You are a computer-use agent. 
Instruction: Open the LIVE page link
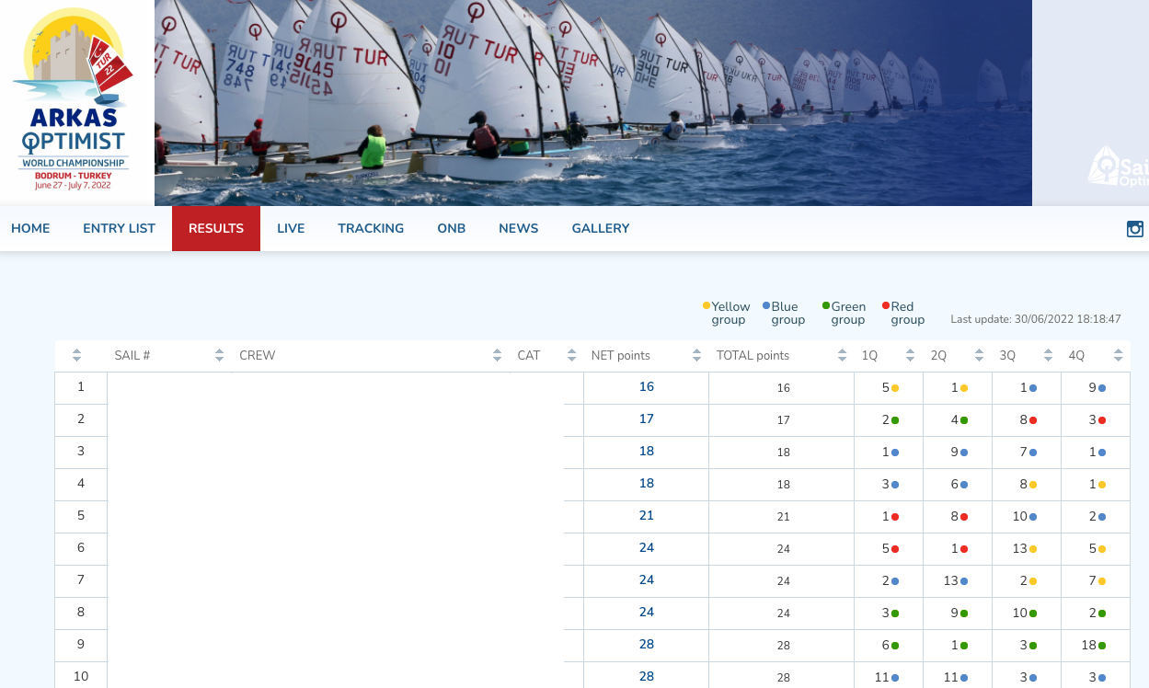coord(291,228)
